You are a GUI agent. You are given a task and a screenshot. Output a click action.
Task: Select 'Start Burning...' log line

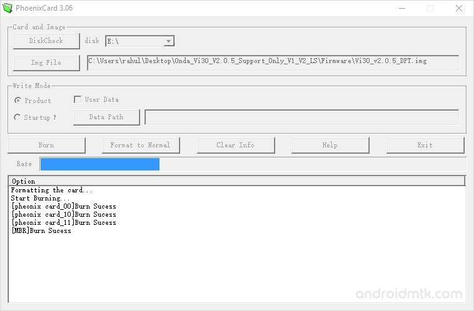point(40,198)
